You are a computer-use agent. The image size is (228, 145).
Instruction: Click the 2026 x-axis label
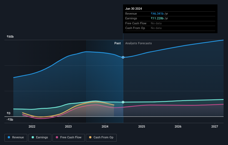click(178, 126)
